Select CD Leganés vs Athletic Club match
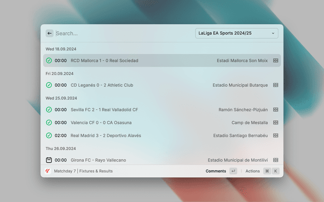 (102, 85)
